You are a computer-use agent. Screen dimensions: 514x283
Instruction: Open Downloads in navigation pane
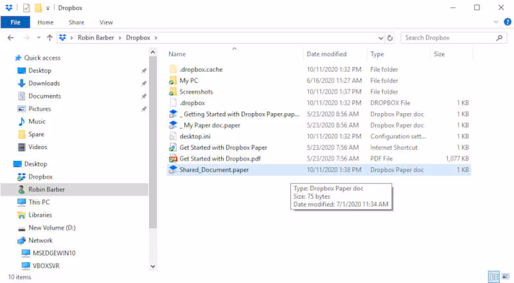pyautogui.click(x=44, y=84)
